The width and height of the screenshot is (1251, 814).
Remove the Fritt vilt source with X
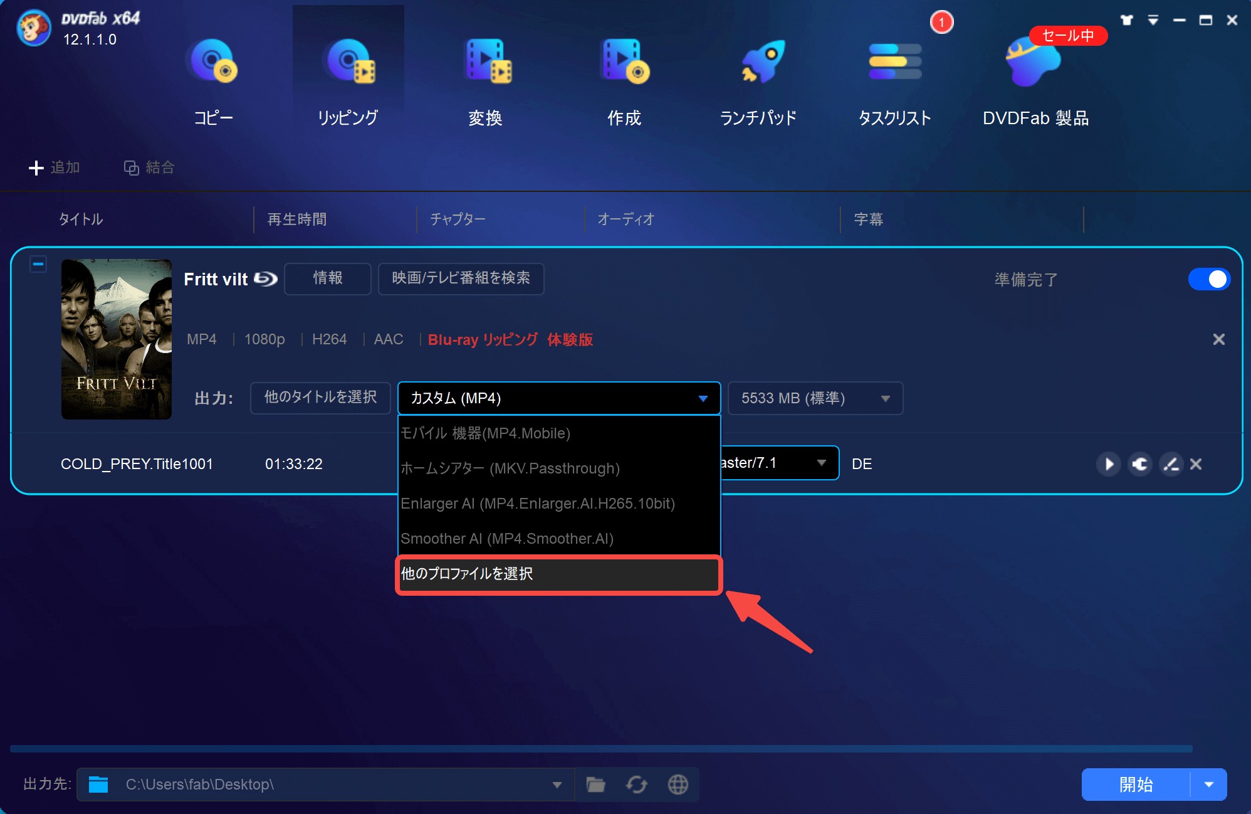click(x=1218, y=339)
